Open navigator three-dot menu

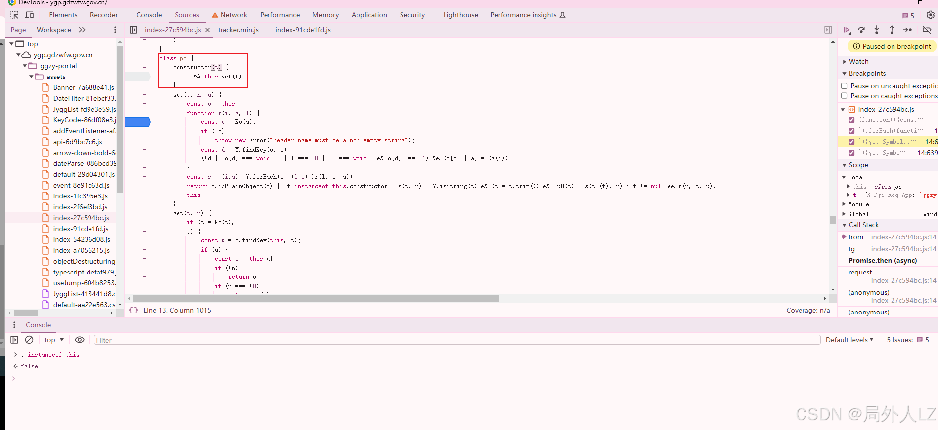click(x=115, y=30)
